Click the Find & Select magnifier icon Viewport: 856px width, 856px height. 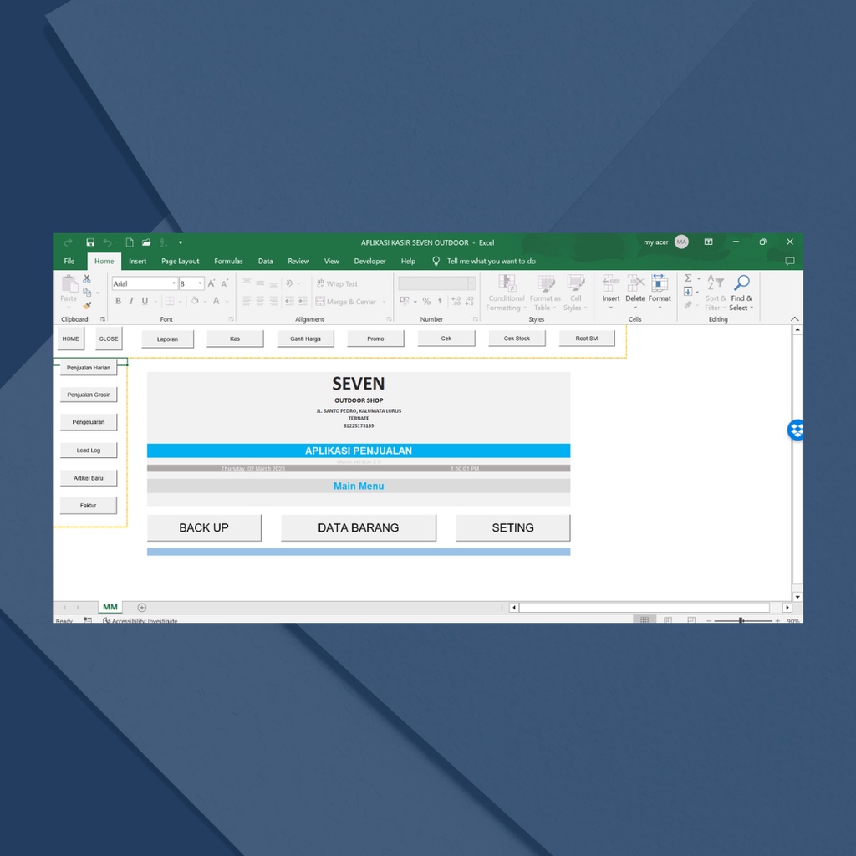pyautogui.click(x=741, y=283)
